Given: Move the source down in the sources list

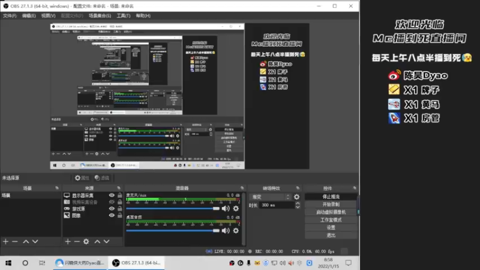Looking at the screenshot, I should (107, 242).
